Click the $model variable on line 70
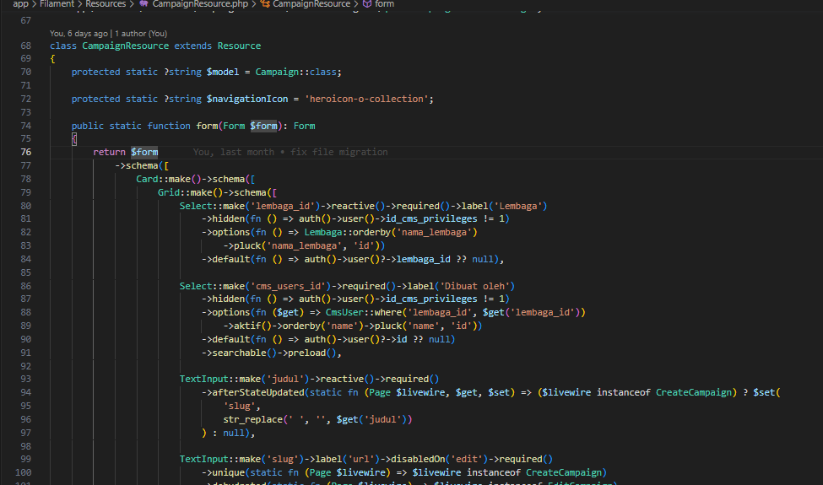This screenshot has width=823, height=485. (223, 72)
